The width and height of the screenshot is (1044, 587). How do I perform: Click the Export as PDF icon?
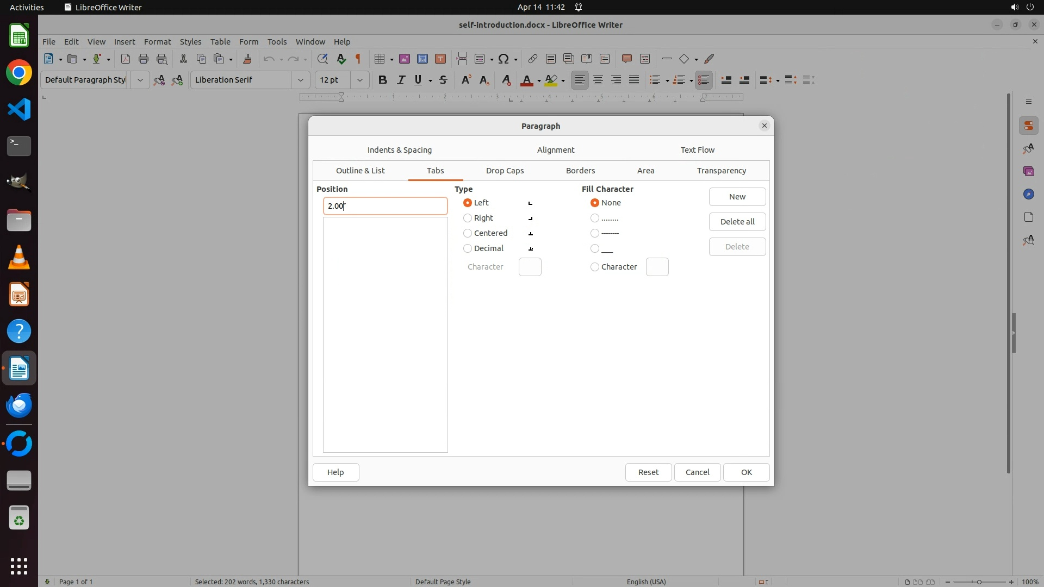126,59
